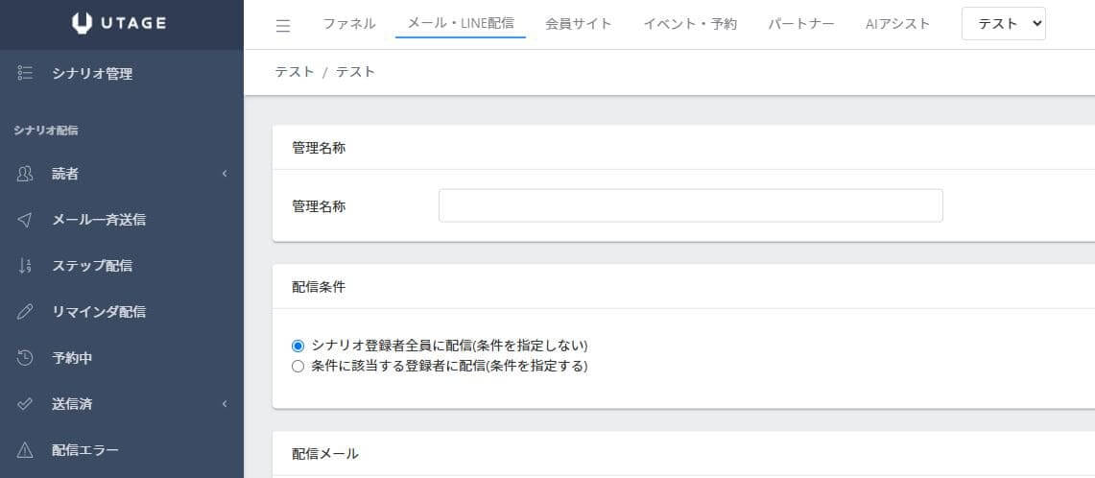
Task: Expand the 送信済 submenu chevron
Action: point(225,403)
